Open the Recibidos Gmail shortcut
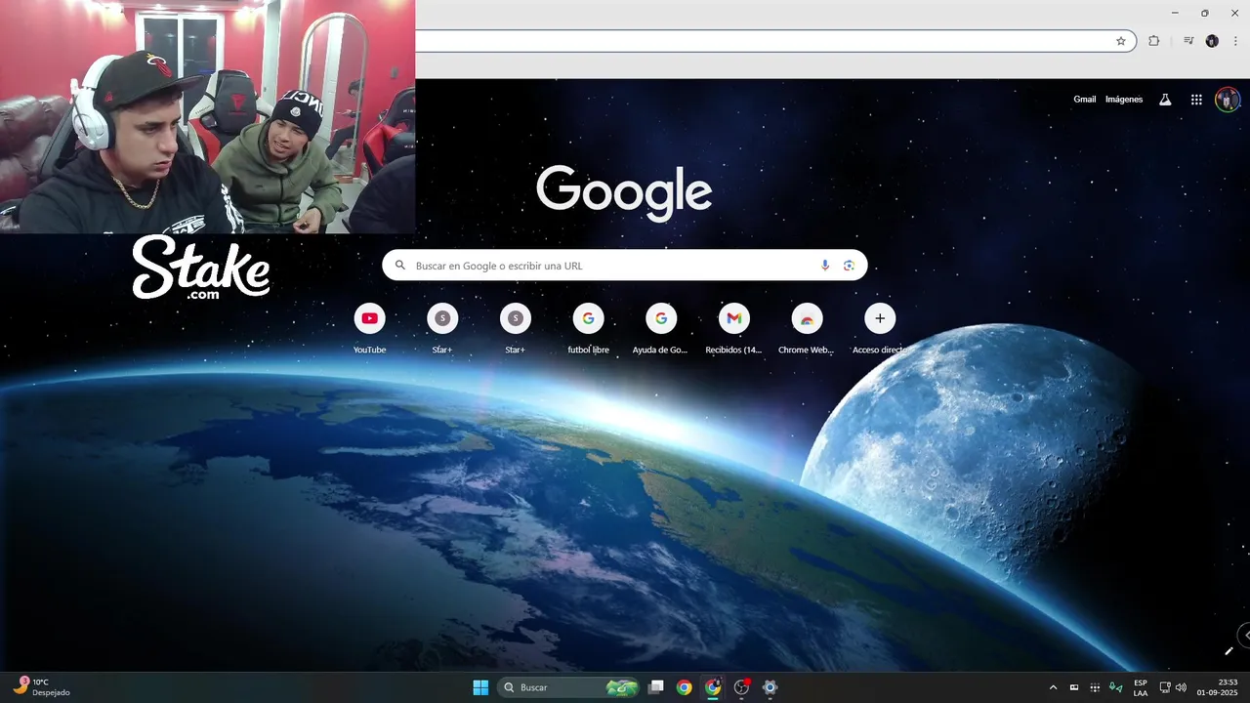The image size is (1250, 703). pos(733,329)
